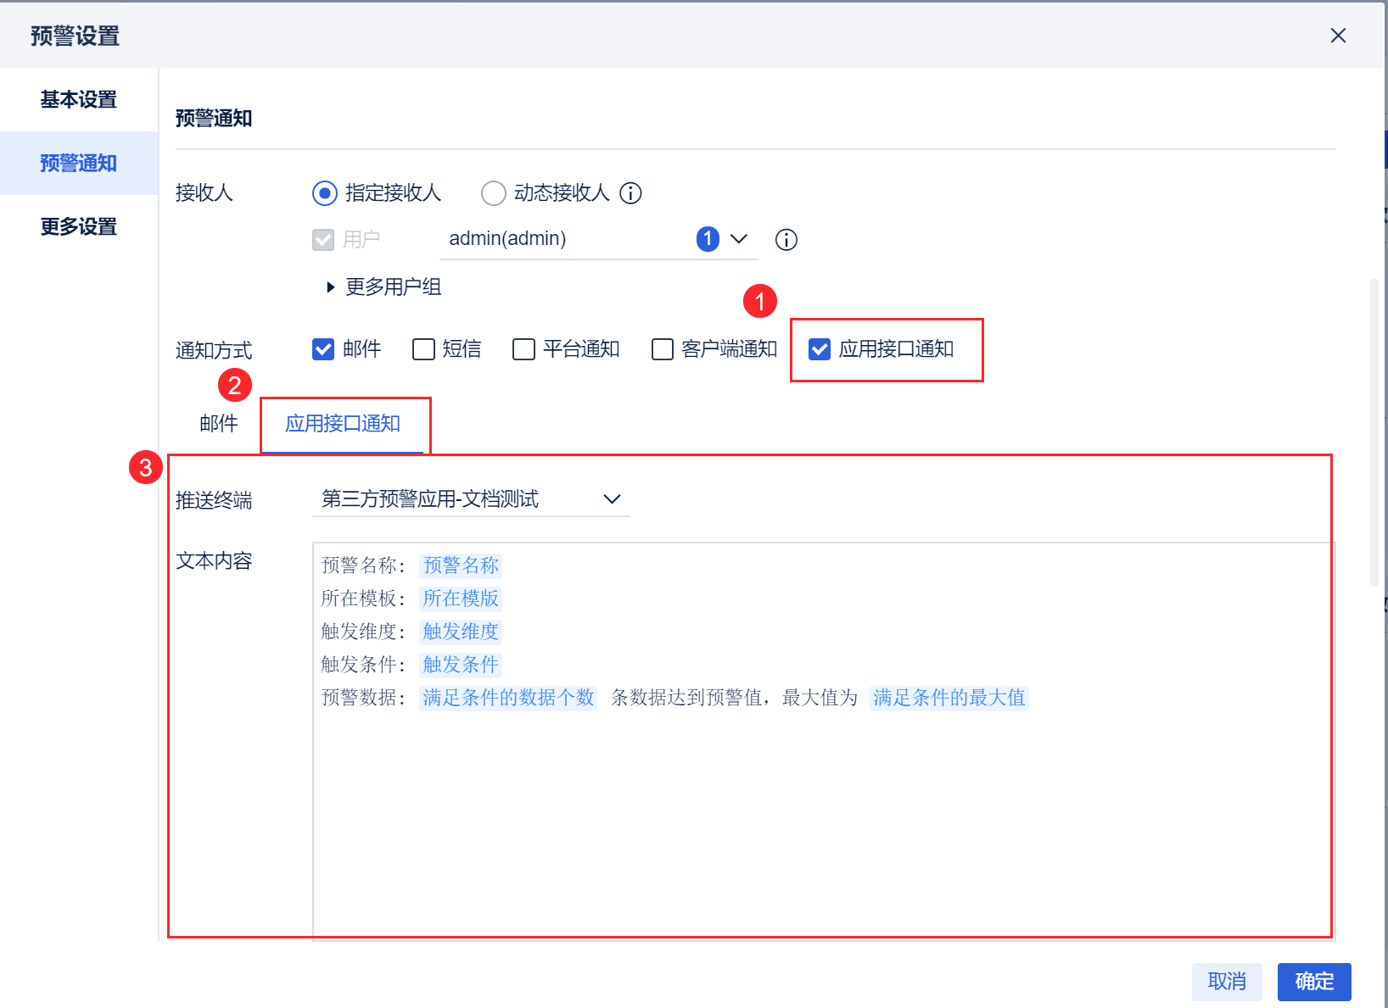
Task: Uncheck the 邮件 notification checkbox
Action: point(323,349)
